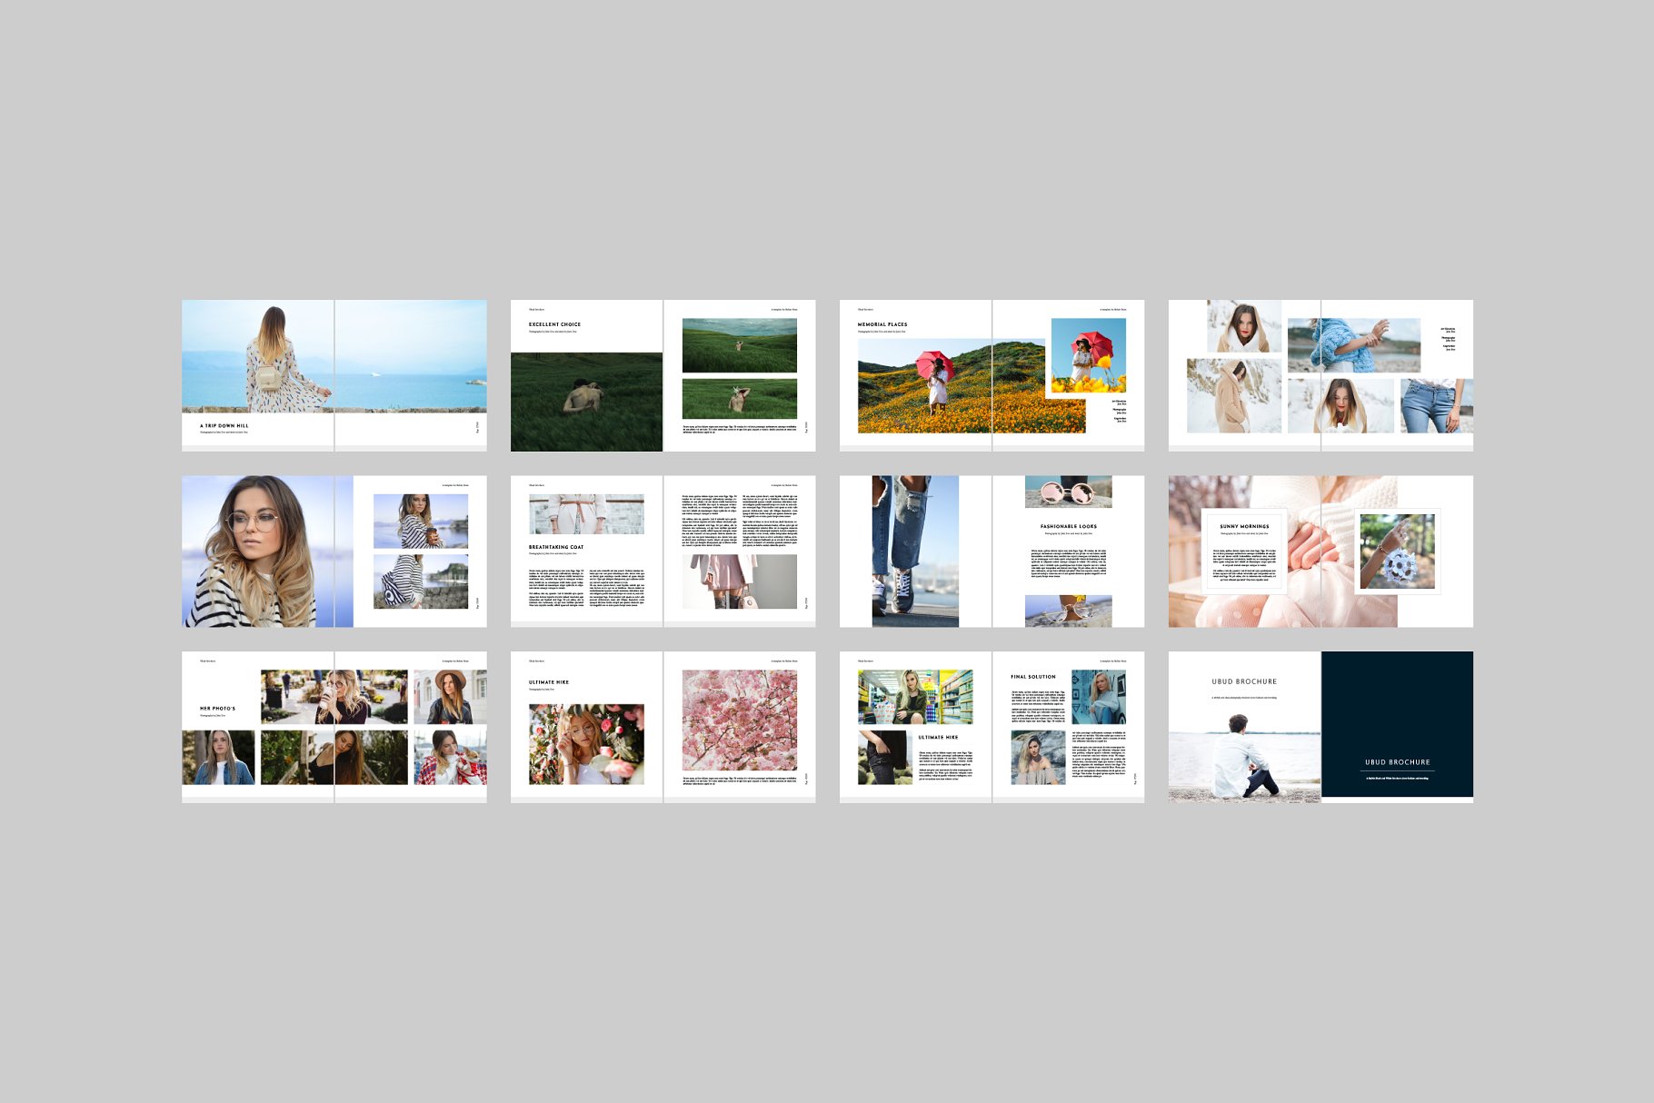
Task: Click the dark navy 'Ubud Brochure' cover page
Action: point(1397,724)
